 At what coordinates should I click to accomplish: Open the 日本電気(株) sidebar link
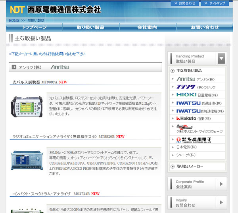point(186,147)
